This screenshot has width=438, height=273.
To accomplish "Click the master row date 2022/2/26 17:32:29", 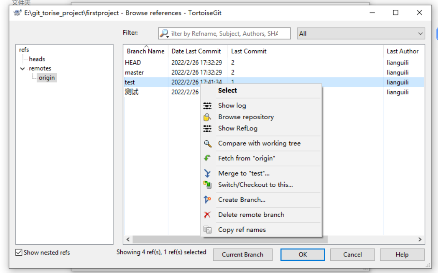I will 197,72.
